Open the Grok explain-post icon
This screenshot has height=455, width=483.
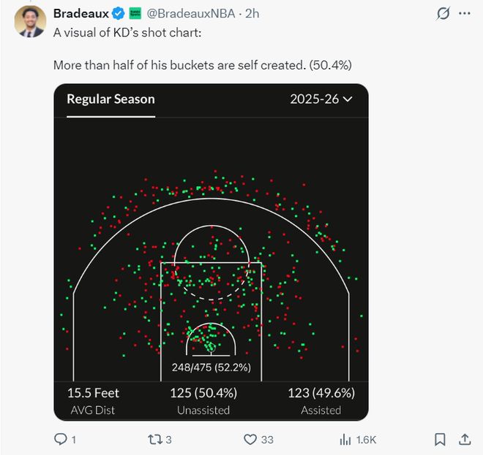pyautogui.click(x=442, y=14)
